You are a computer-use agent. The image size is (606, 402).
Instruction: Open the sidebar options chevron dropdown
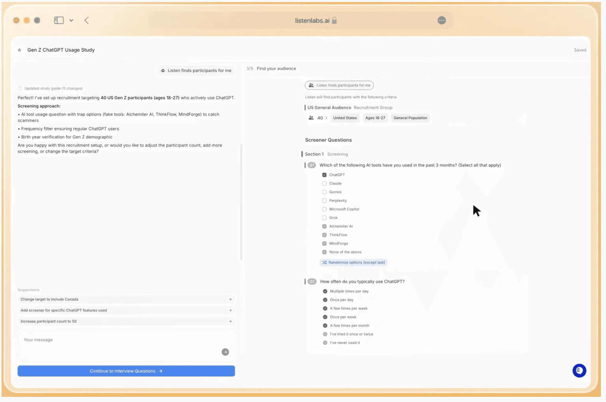[71, 20]
